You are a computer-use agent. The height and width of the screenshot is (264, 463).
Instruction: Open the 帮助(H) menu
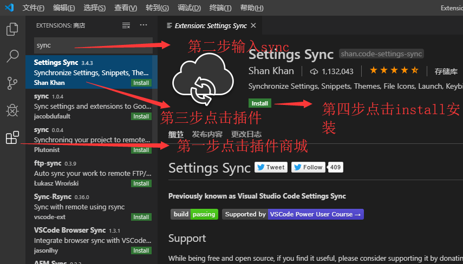point(252,8)
